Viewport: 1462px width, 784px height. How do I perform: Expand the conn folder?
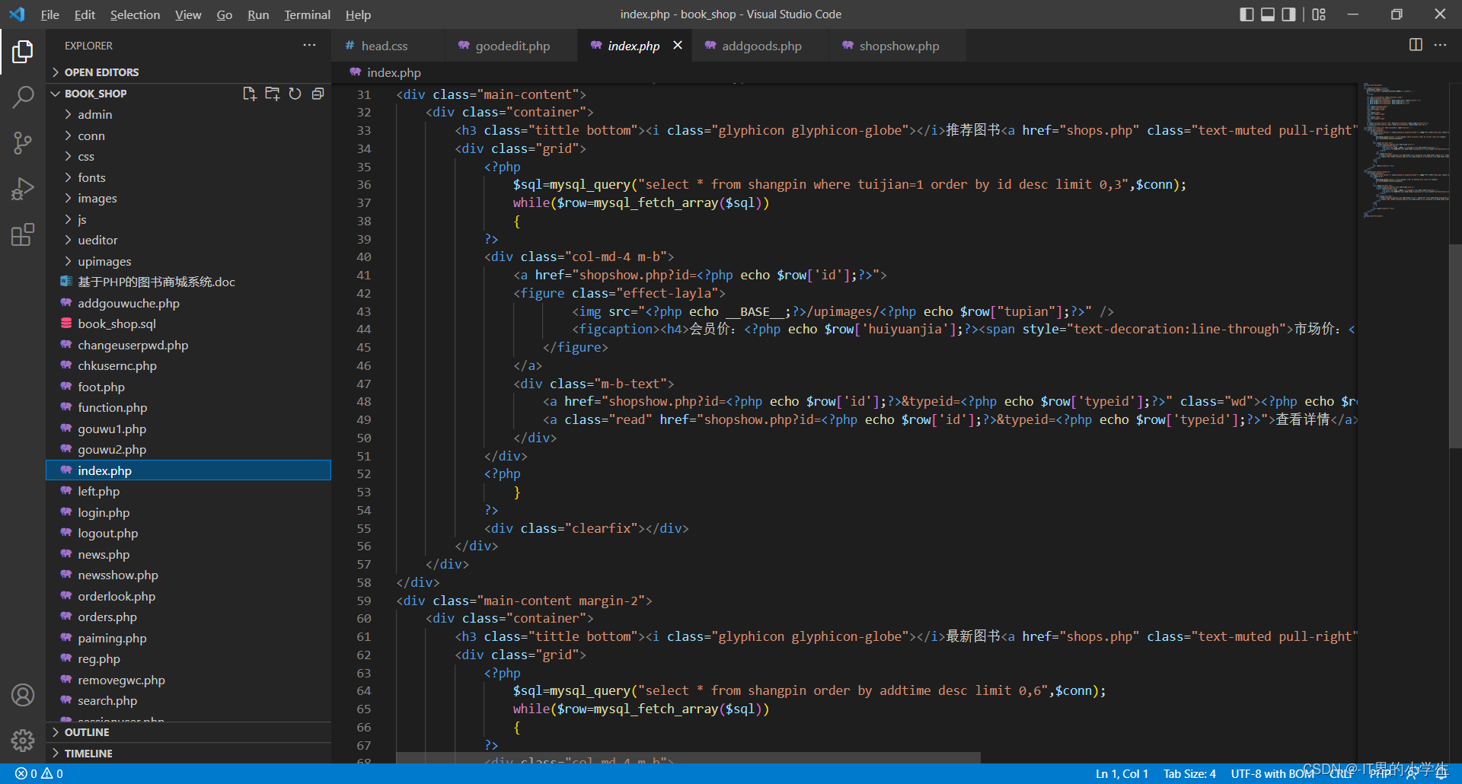tap(91, 135)
